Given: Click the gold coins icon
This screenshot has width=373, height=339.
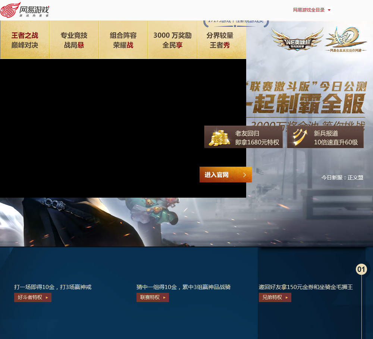Looking at the screenshot, I should point(219,138).
